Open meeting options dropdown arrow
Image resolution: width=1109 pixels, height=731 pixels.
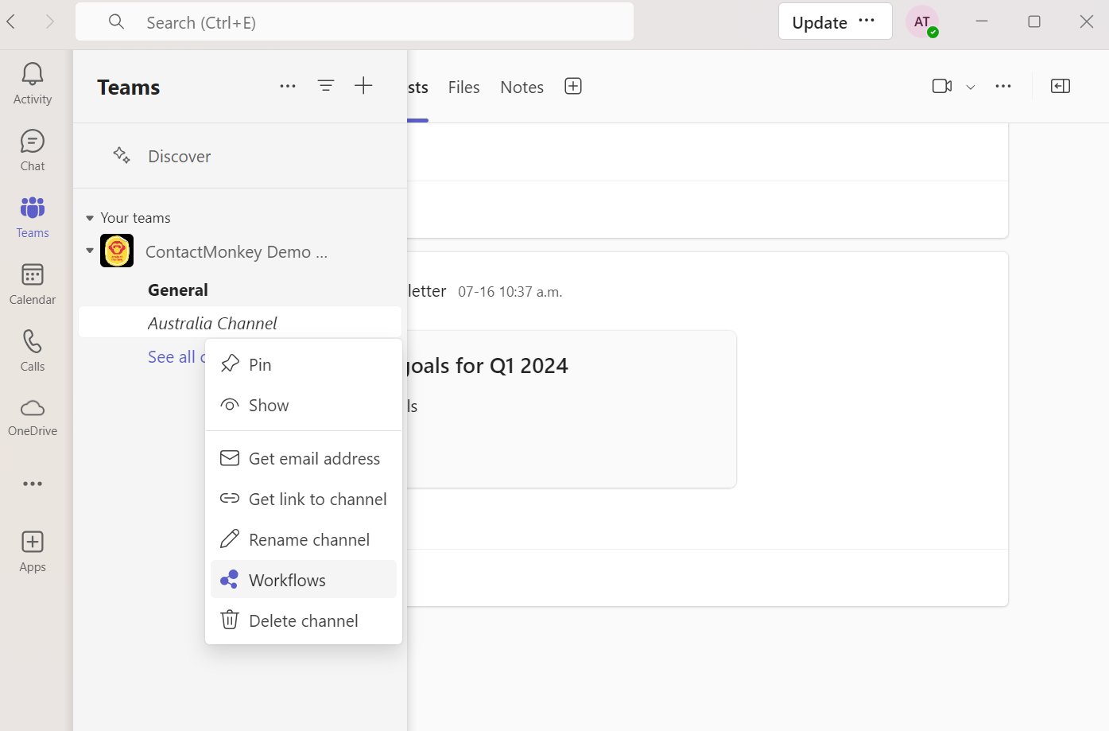click(x=971, y=87)
